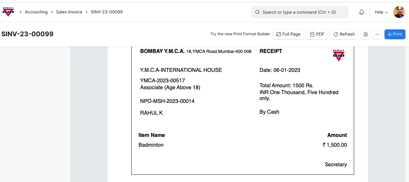Open the Full Page view
Viewport: 409px width, 182px height.
(x=288, y=34)
